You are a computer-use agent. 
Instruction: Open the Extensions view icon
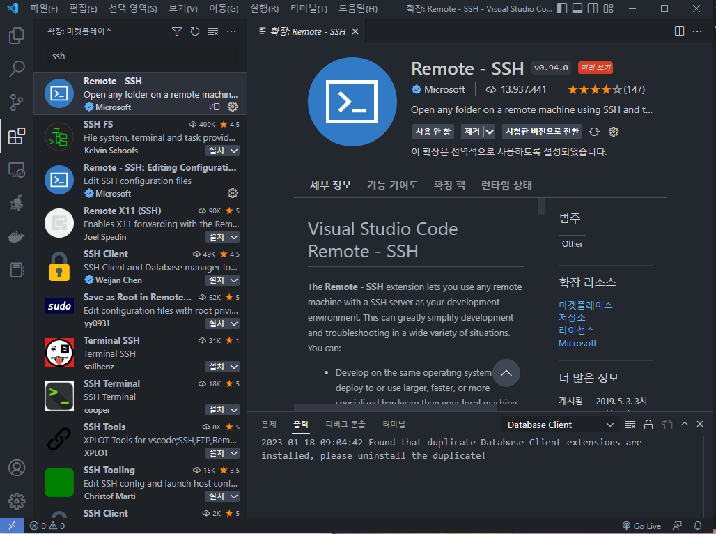[17, 136]
